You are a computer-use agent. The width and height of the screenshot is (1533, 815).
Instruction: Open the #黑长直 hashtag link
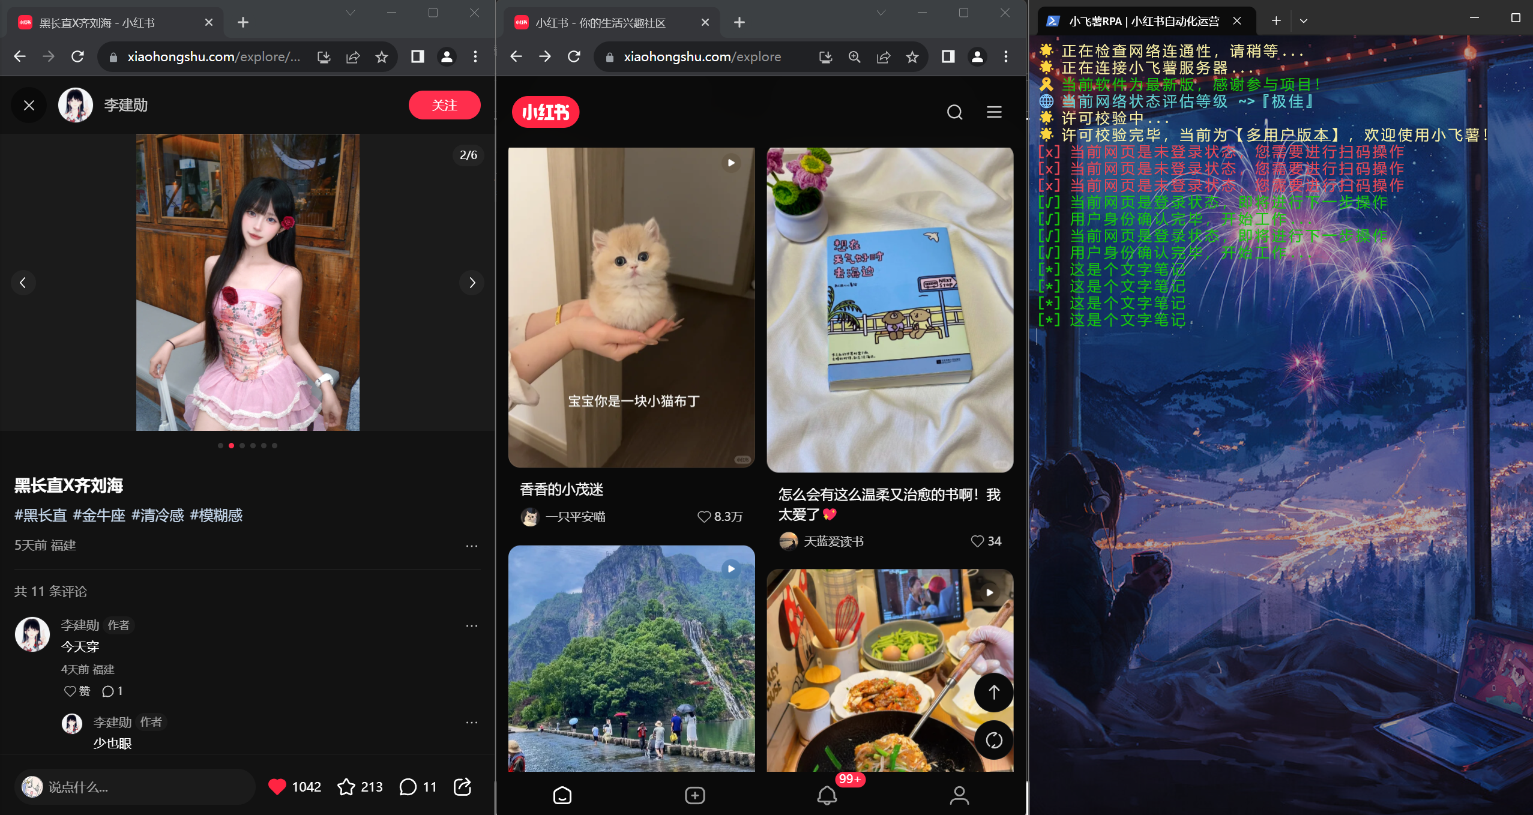[x=40, y=516]
